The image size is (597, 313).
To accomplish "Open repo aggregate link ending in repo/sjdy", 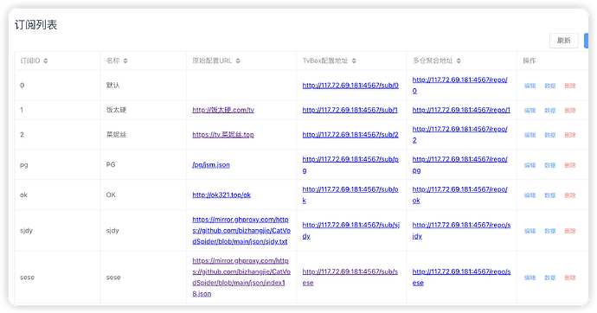I will 461,231.
